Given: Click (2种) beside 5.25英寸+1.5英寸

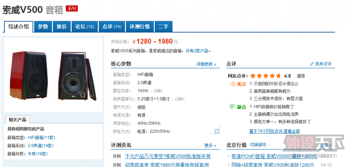Looking at the screenshot, I should tap(180, 99).
